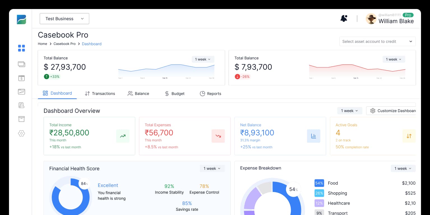The image size is (430, 215).
Task: Open the Customize Dashboard gear option
Action: pos(392,111)
